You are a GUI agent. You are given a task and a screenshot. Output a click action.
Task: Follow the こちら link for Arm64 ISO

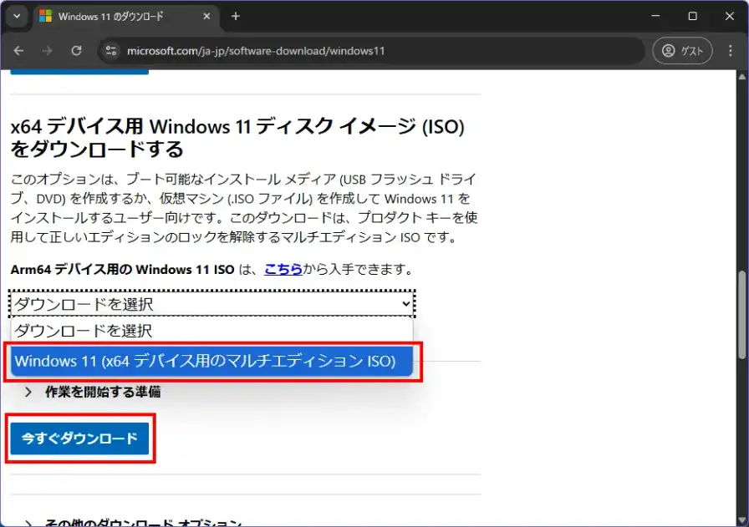283,269
